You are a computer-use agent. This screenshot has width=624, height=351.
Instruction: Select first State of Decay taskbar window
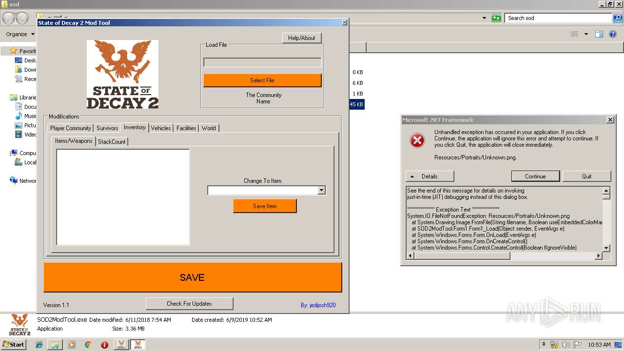pos(121,345)
